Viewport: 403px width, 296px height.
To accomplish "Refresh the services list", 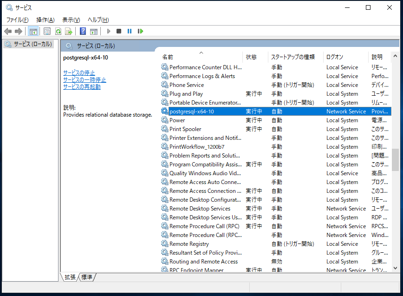I will (x=58, y=31).
